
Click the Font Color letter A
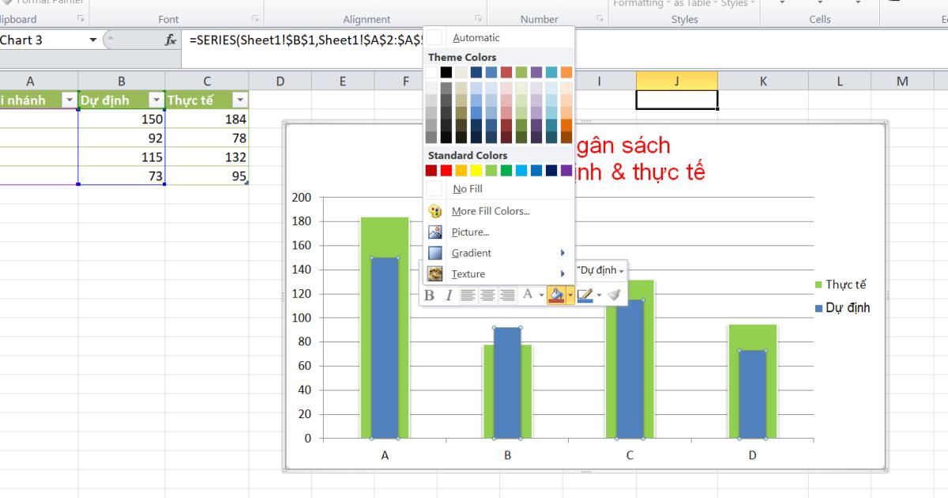(x=528, y=294)
